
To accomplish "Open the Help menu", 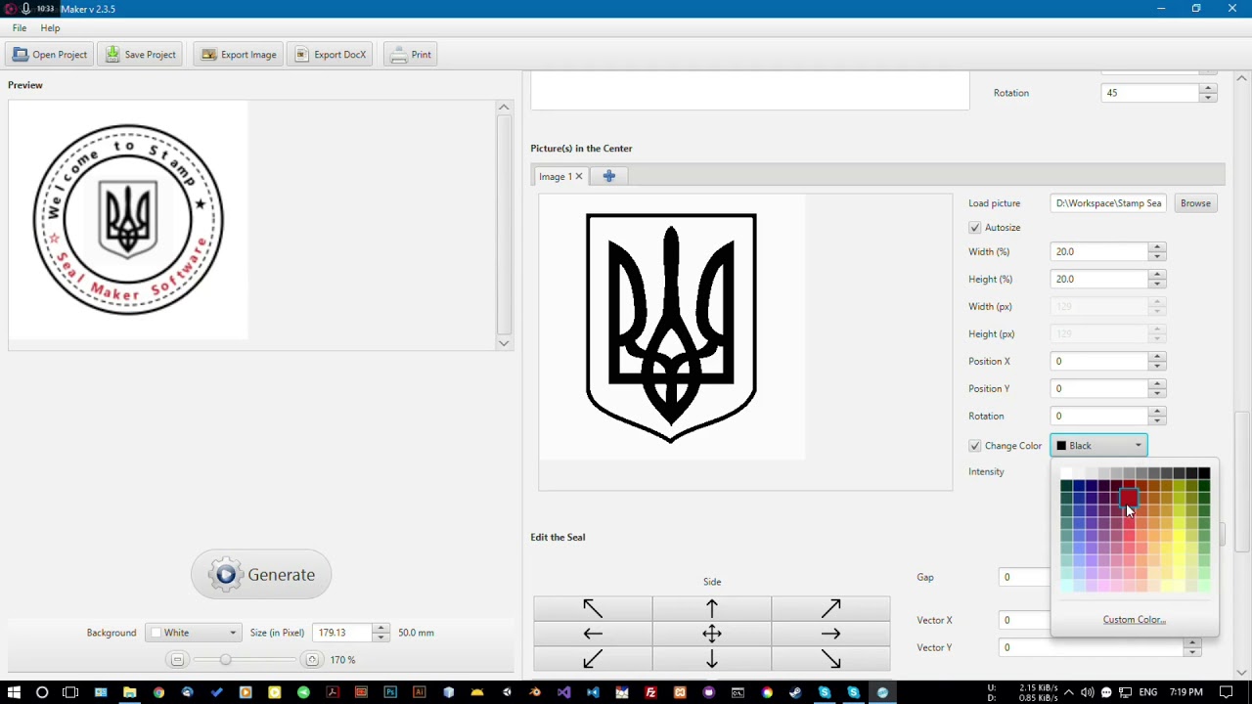I will (50, 28).
